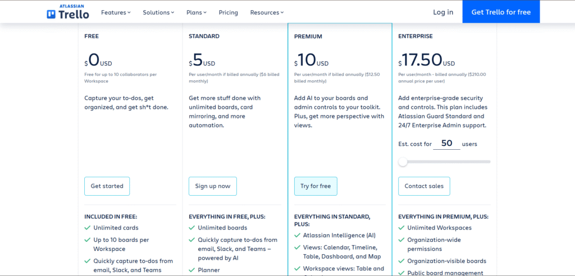
Task: Click Sign up now for Standard
Action: tap(213, 186)
